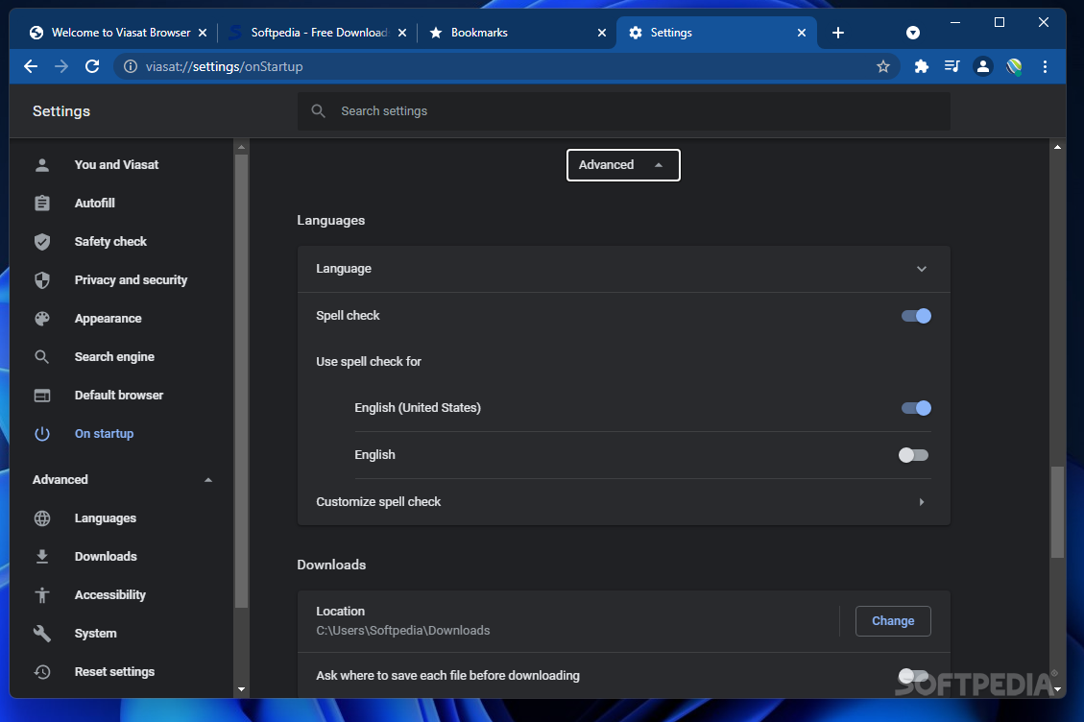This screenshot has width=1084, height=722.
Task: Open Search engine settings
Action: click(114, 357)
